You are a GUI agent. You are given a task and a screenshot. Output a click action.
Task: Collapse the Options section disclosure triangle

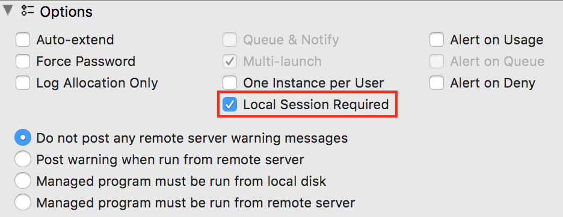tap(8, 11)
